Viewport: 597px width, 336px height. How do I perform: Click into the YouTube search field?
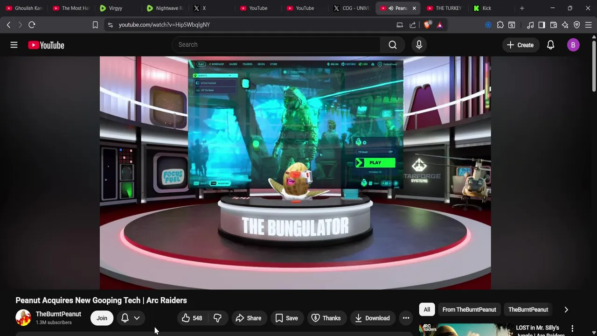[x=276, y=45]
